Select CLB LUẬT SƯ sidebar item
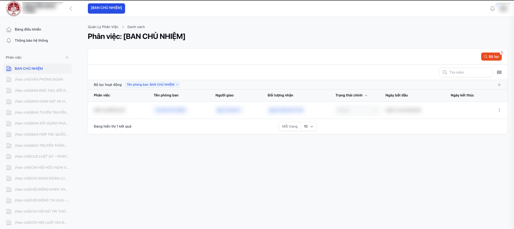Image resolution: width=514 pixels, height=229 pixels. [42, 156]
